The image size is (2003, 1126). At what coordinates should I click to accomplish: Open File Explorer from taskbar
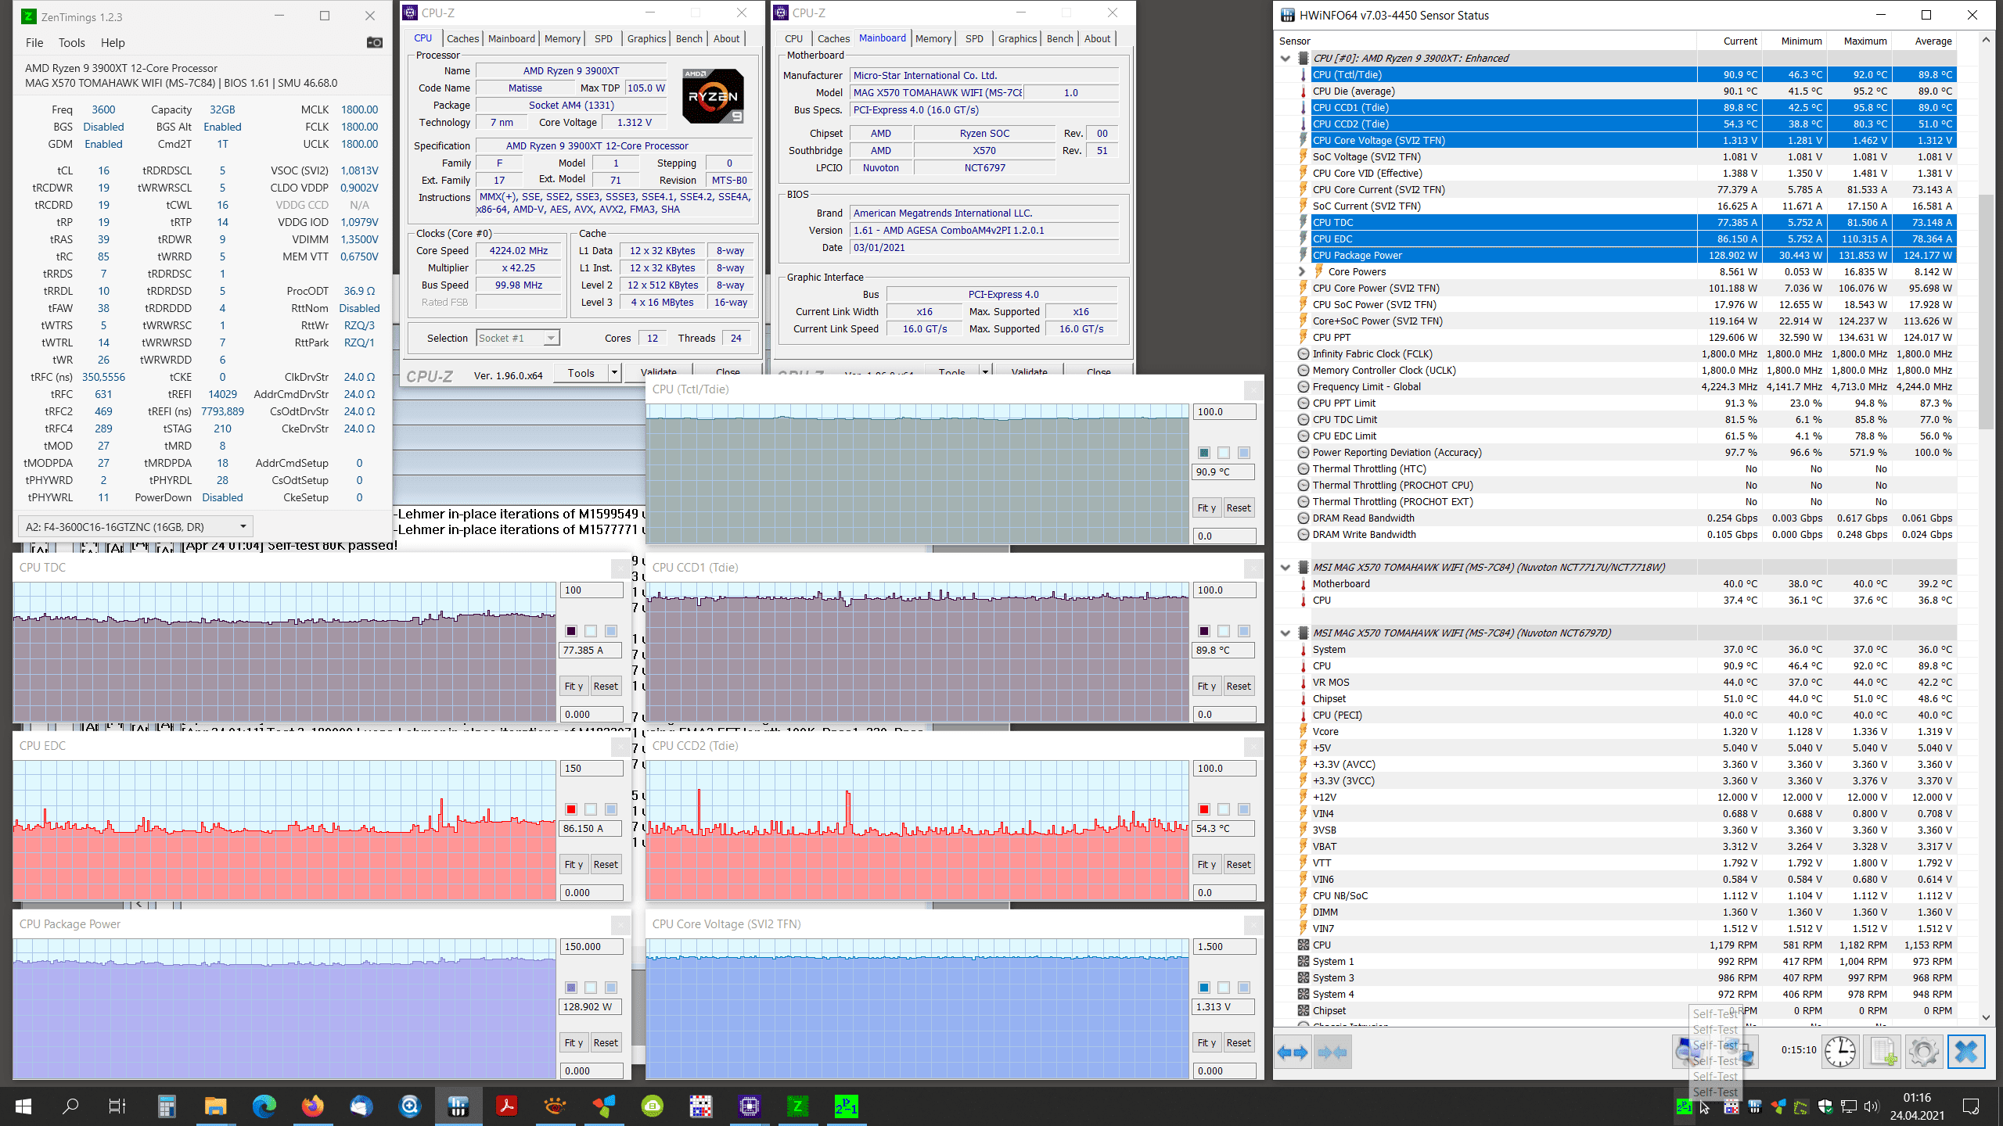point(215,1106)
